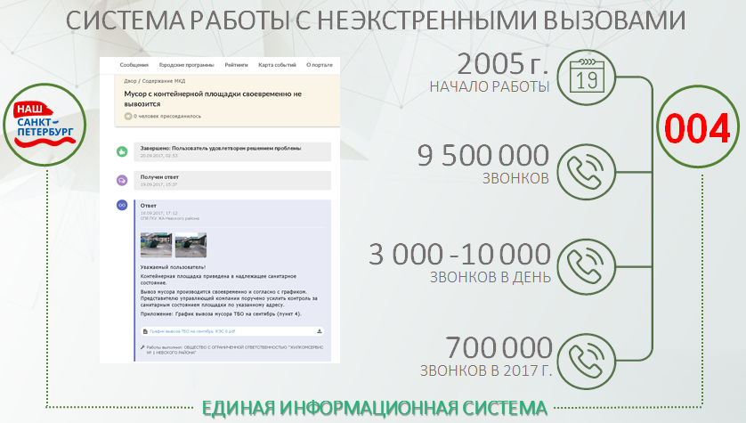Click the download icon for the PDF attachment
Viewport: 746px width, 423px height.
coord(319,330)
